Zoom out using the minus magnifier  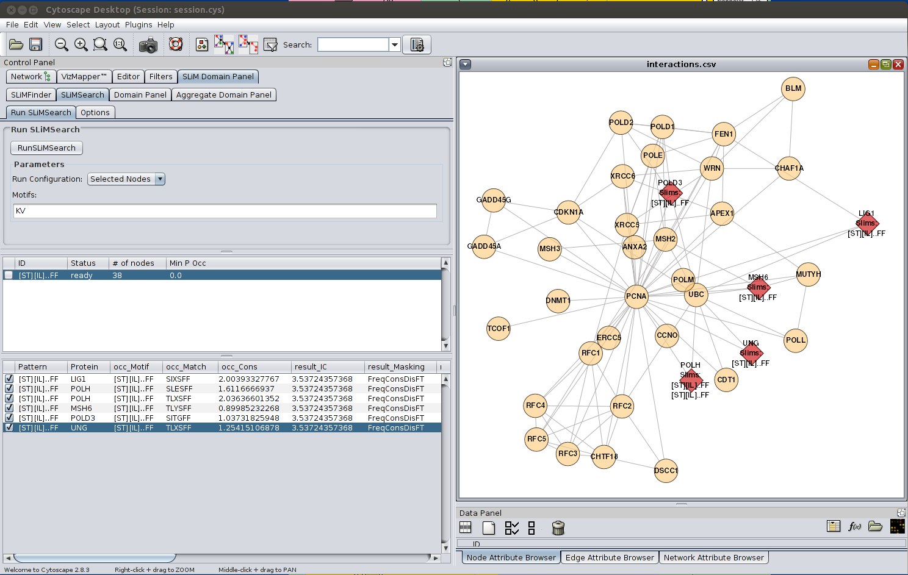pyautogui.click(x=61, y=45)
